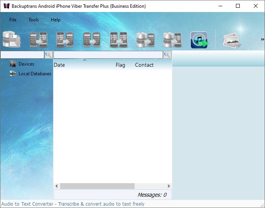Close the Backuptrans window
The image size is (265, 208).
point(256,6)
